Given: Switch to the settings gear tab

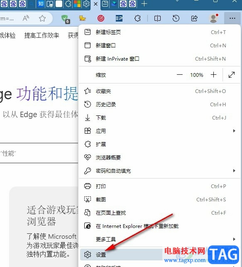Looking at the screenshot, I should [86, 4].
